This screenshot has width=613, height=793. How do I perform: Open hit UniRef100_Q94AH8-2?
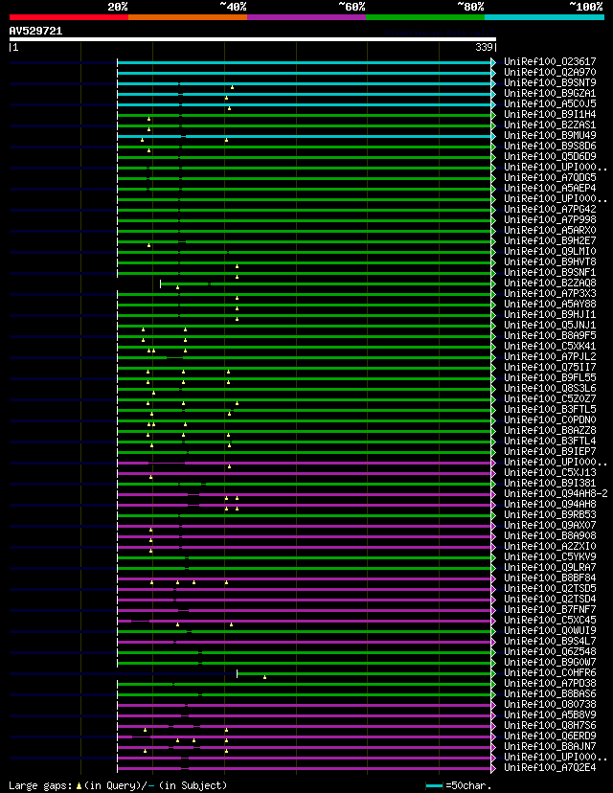pos(556,493)
